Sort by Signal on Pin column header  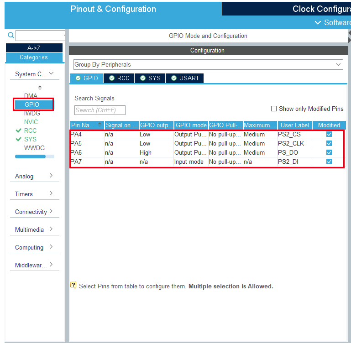[122, 125]
